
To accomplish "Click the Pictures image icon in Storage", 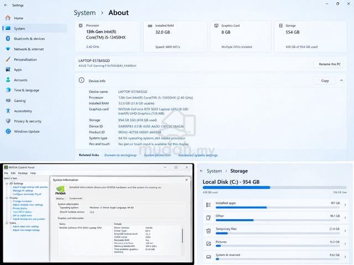I will 209,243.
